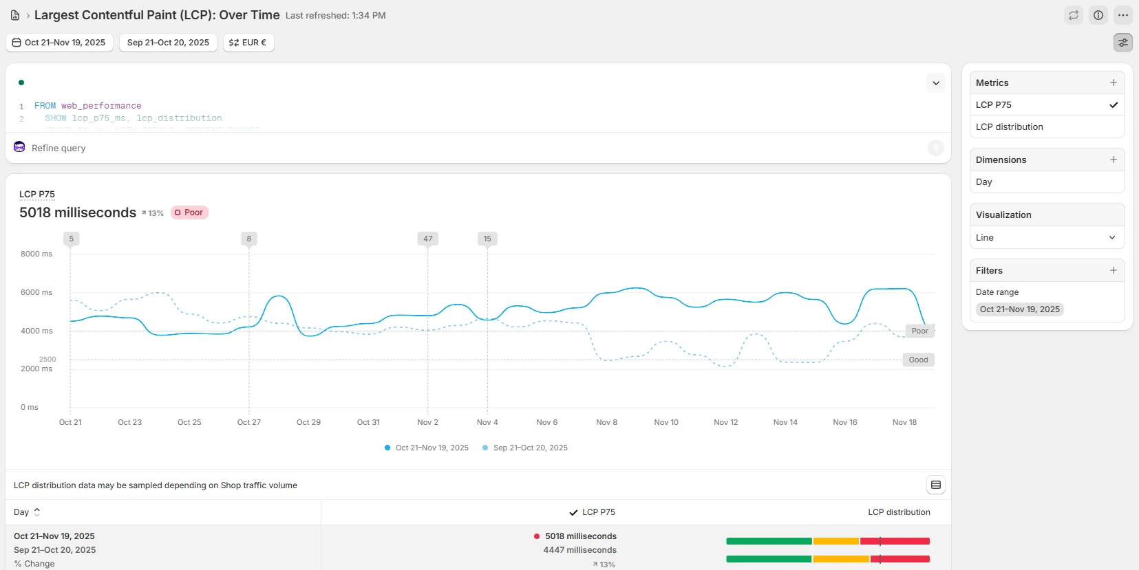Click the current period LCP distribution bar
The width and height of the screenshot is (1139, 570).
[828, 541]
